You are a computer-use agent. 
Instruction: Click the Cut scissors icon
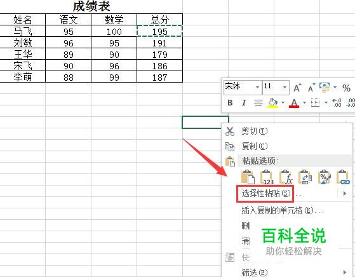coord(229,131)
